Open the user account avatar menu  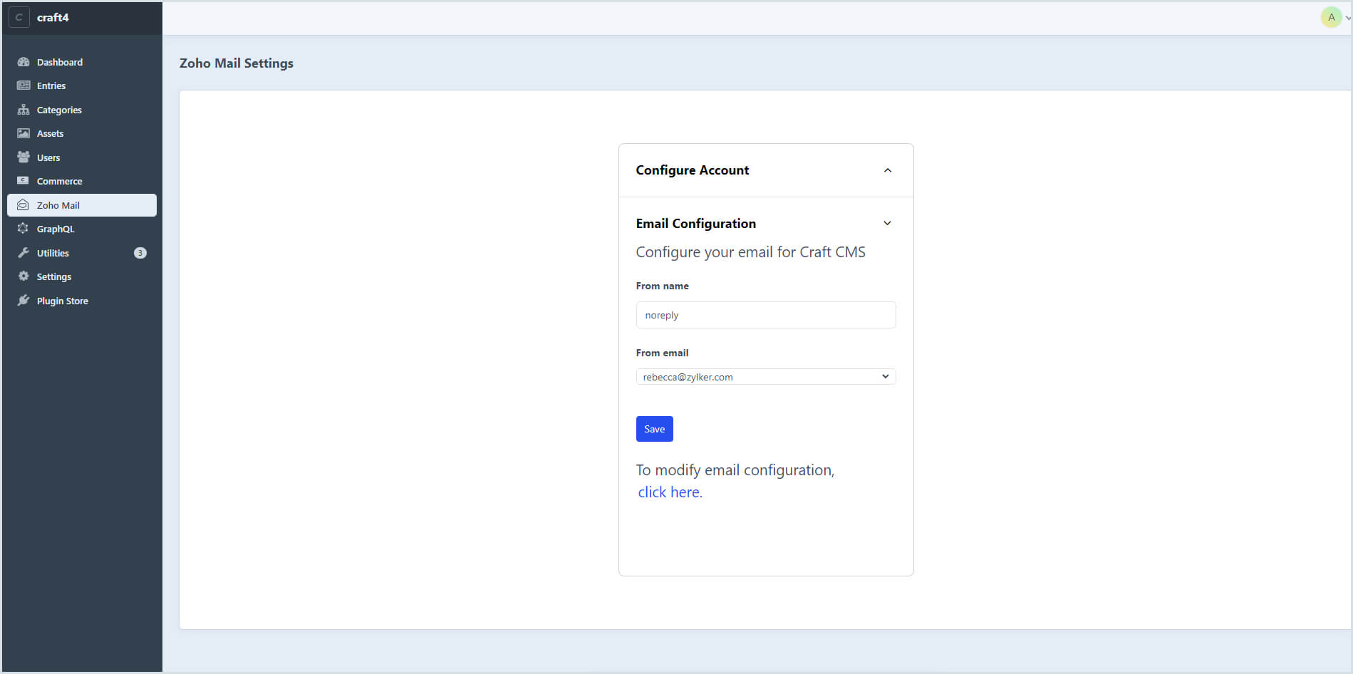(x=1331, y=17)
